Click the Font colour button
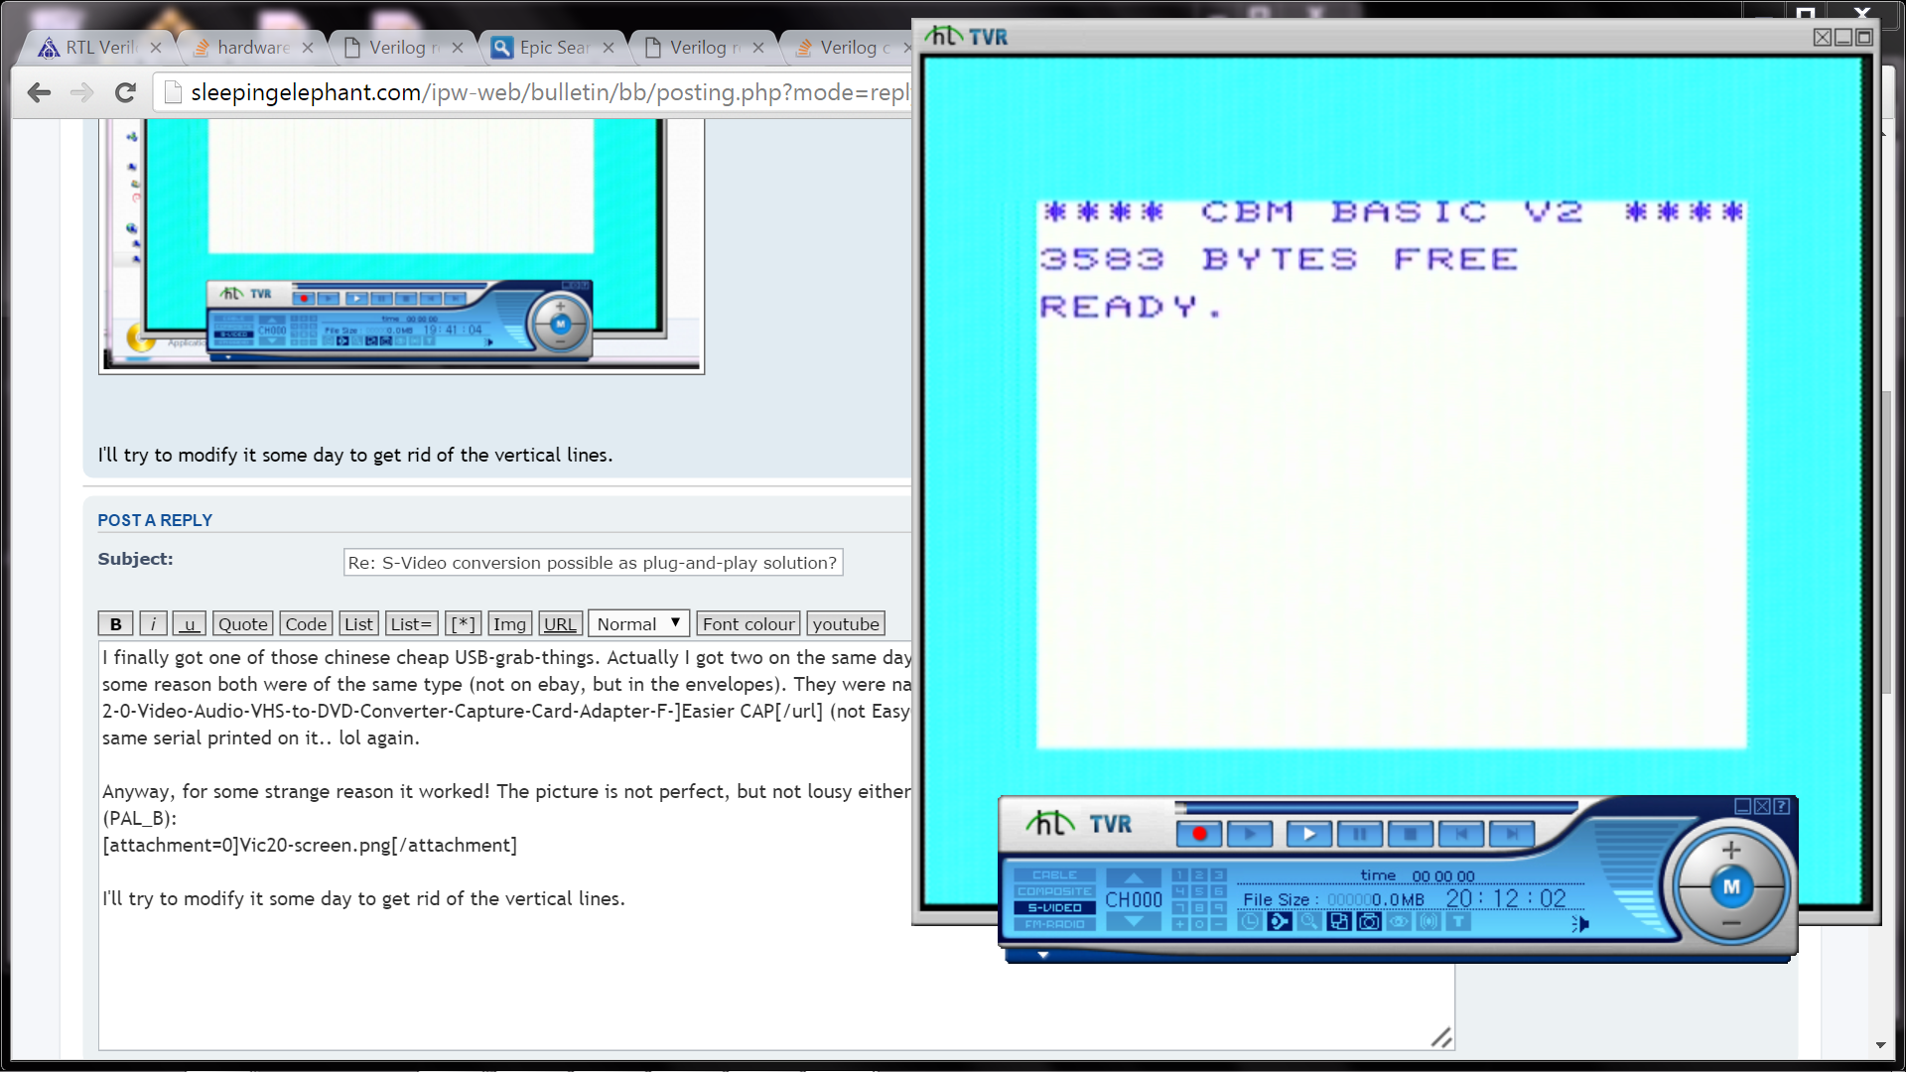Screen dimensions: 1906x1072 (749, 623)
